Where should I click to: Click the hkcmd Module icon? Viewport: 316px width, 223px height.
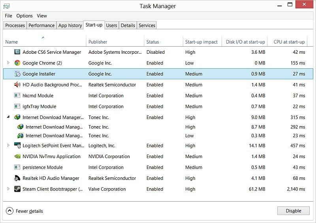coord(17,95)
